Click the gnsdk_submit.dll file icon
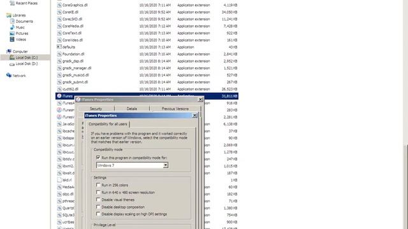Viewport: 408px width, 229px height. [x=59, y=82]
